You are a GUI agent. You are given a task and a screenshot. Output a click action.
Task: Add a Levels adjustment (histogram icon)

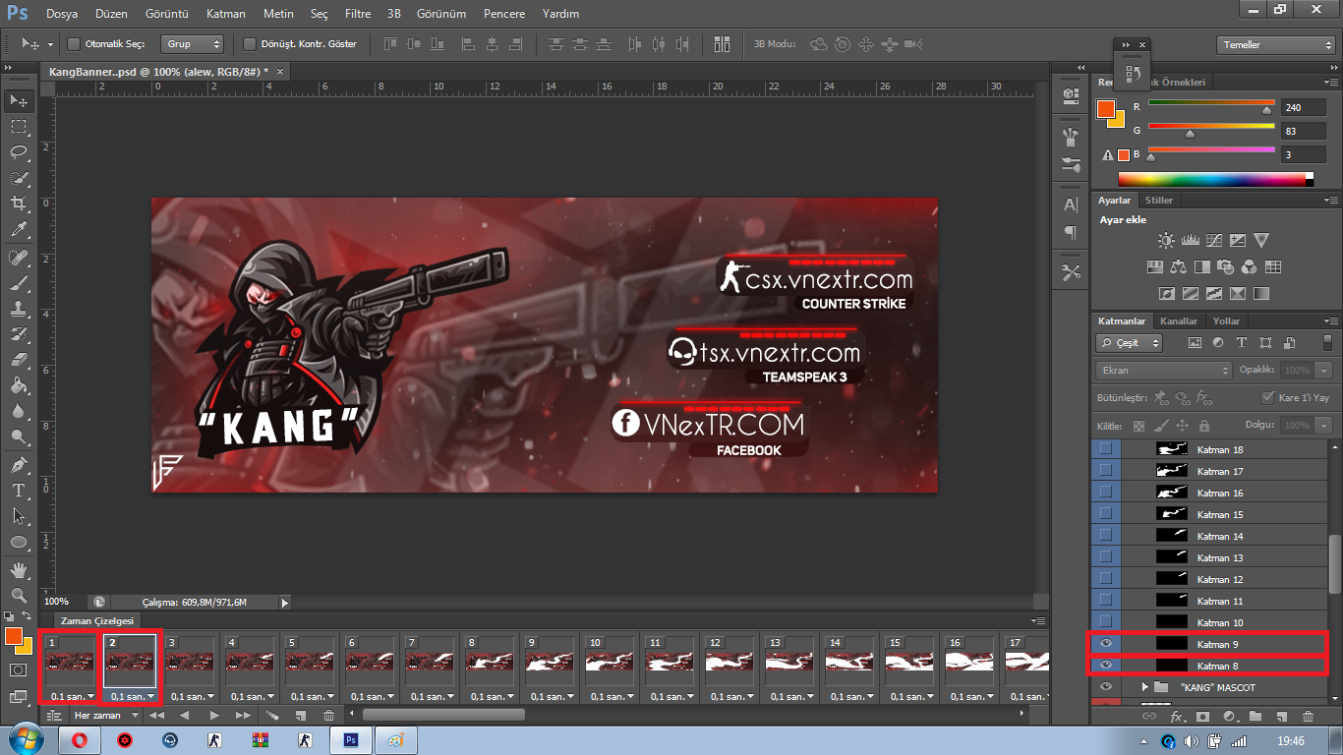point(1190,240)
